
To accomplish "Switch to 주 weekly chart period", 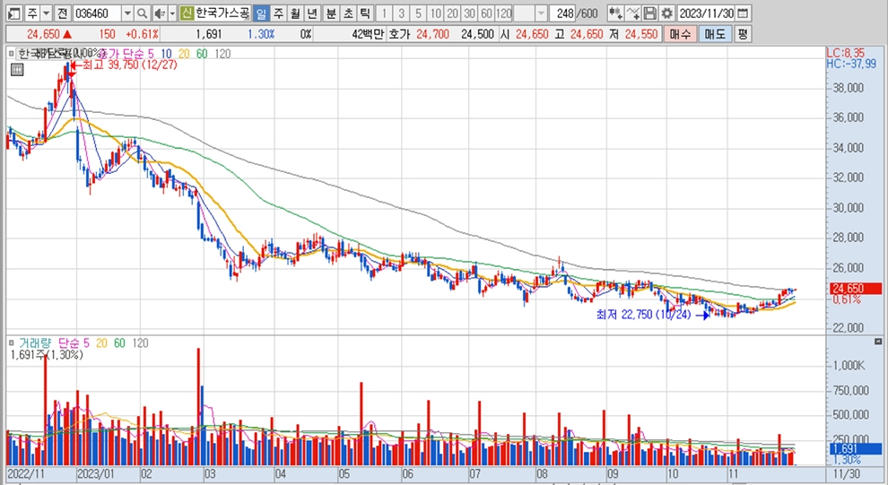I will coord(278,13).
